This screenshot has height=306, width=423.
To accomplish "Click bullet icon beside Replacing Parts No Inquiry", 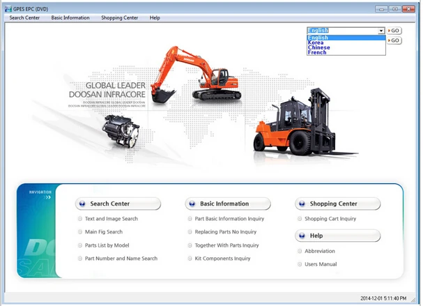I will (190, 232).
